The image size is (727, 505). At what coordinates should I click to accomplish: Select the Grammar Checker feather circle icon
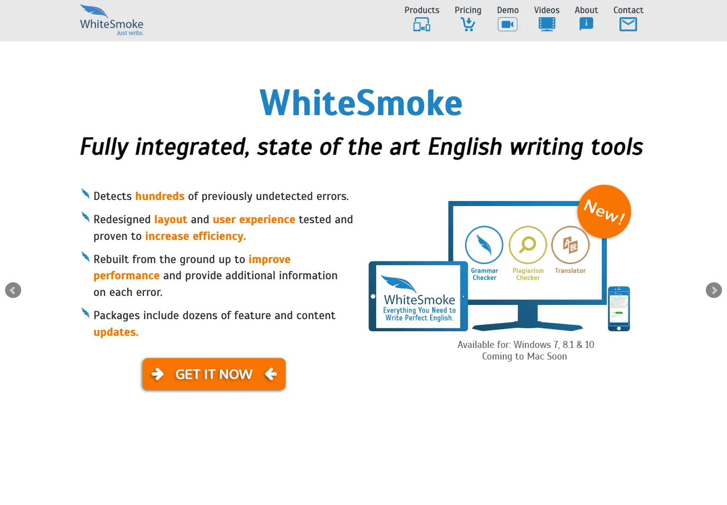pyautogui.click(x=484, y=245)
